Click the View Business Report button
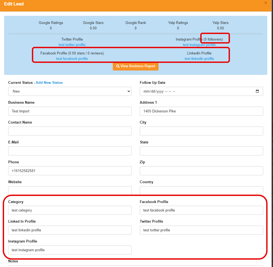Viewport: 273px width, 267px height. (x=135, y=66)
